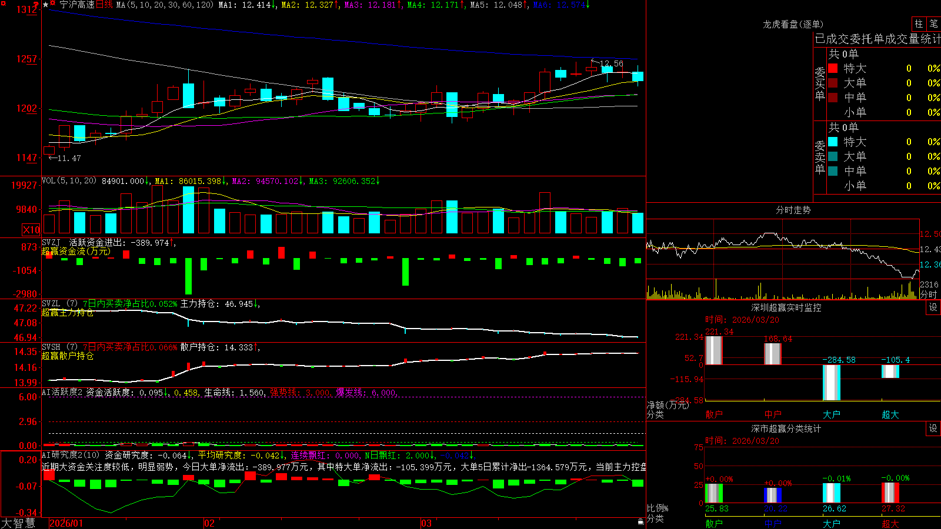Click the AI研究度2(10) indicator title
The height and width of the screenshot is (529, 941).
pyautogui.click(x=71, y=455)
